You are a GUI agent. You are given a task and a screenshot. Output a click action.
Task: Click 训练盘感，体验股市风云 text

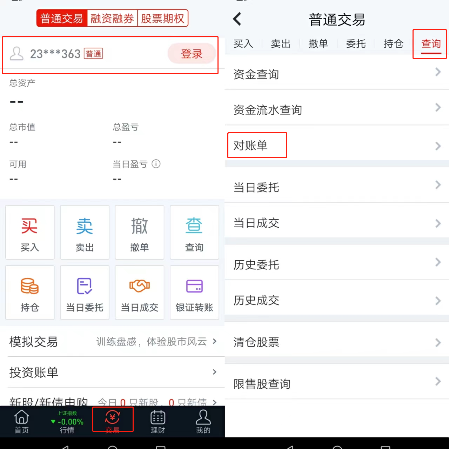click(x=152, y=341)
